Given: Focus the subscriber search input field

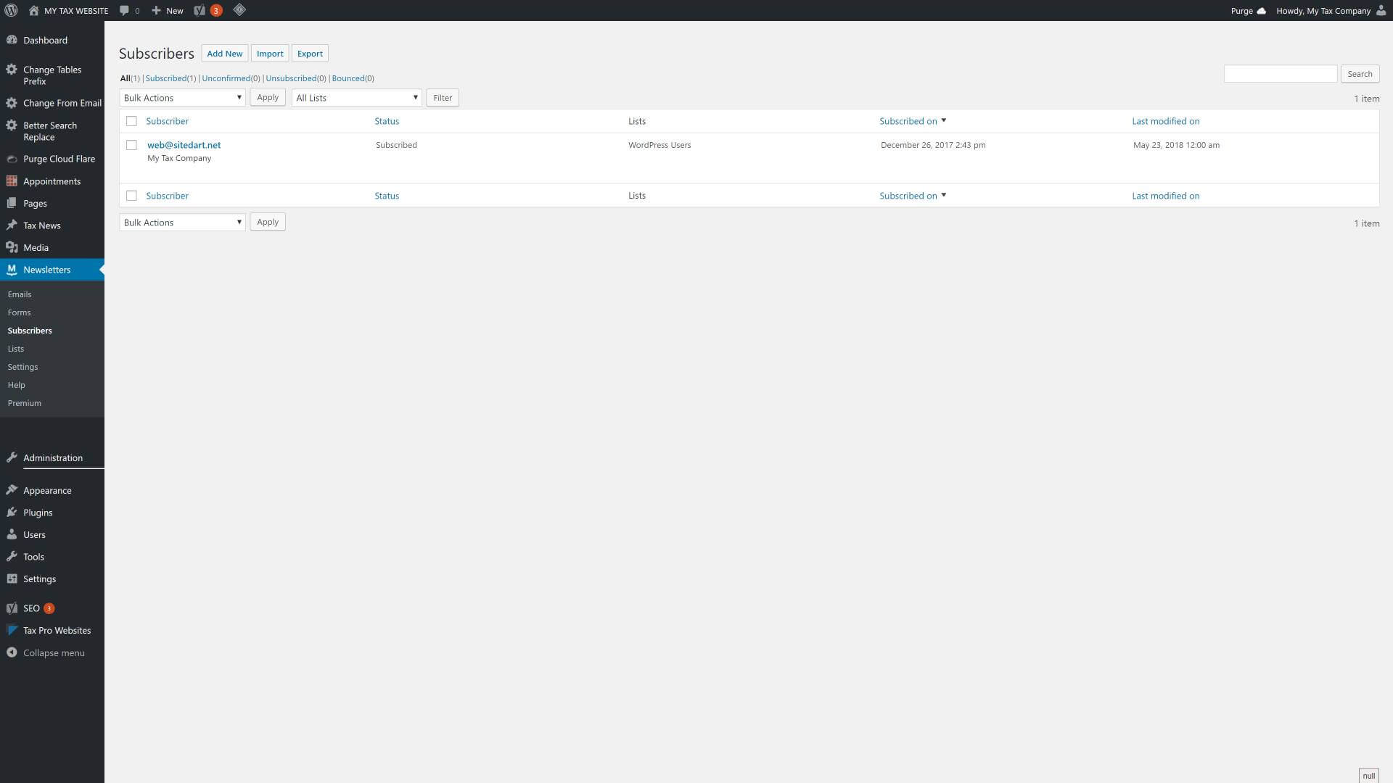Looking at the screenshot, I should [1280, 74].
